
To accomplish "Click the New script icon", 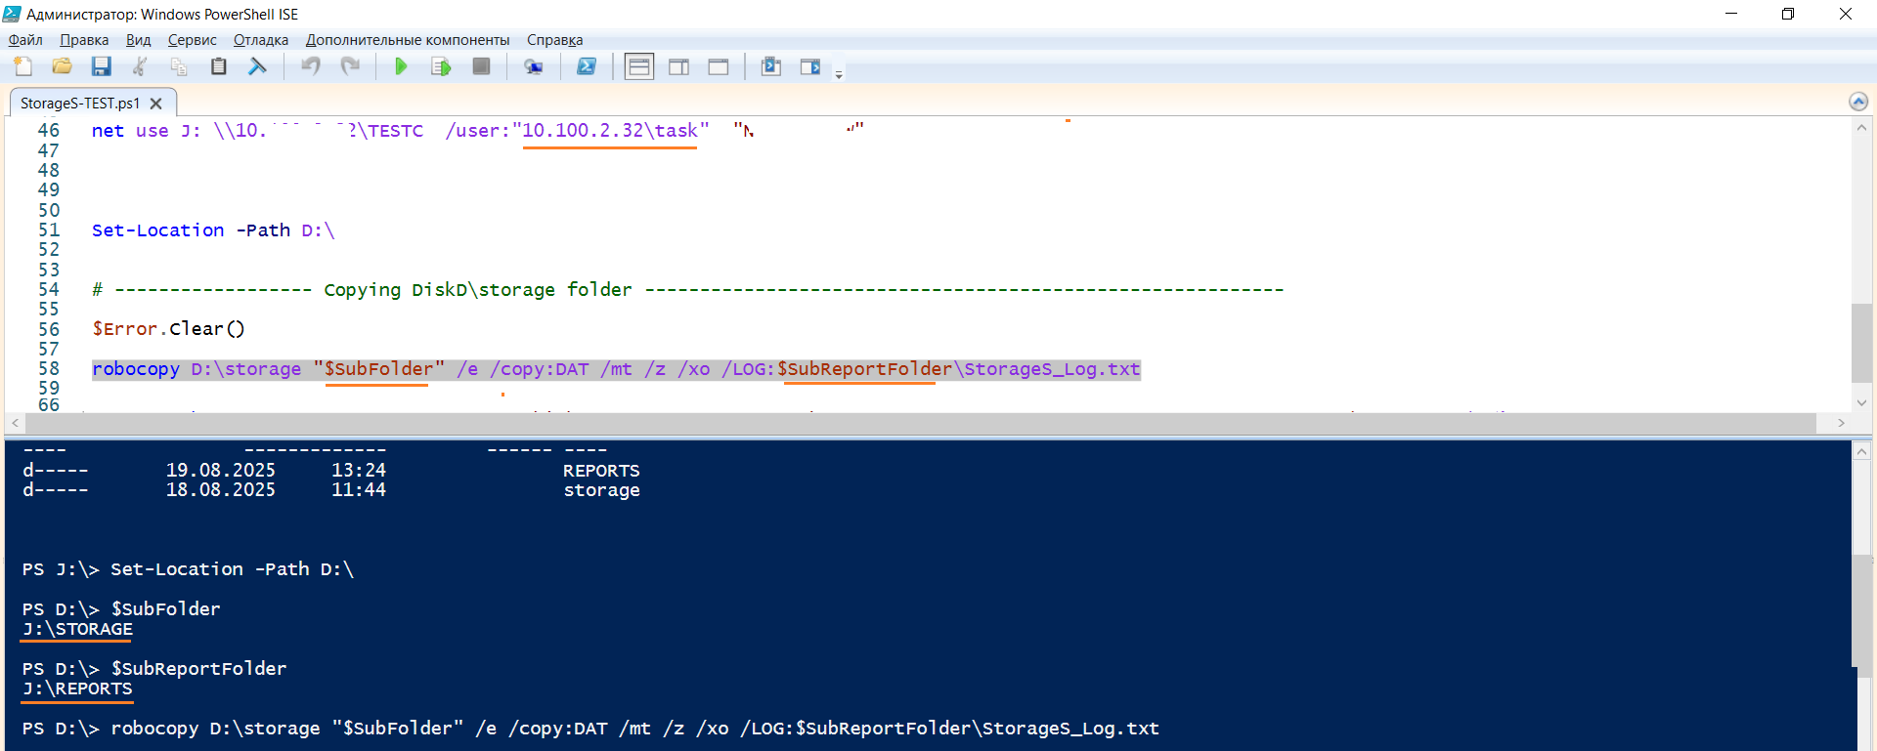I will coord(22,66).
